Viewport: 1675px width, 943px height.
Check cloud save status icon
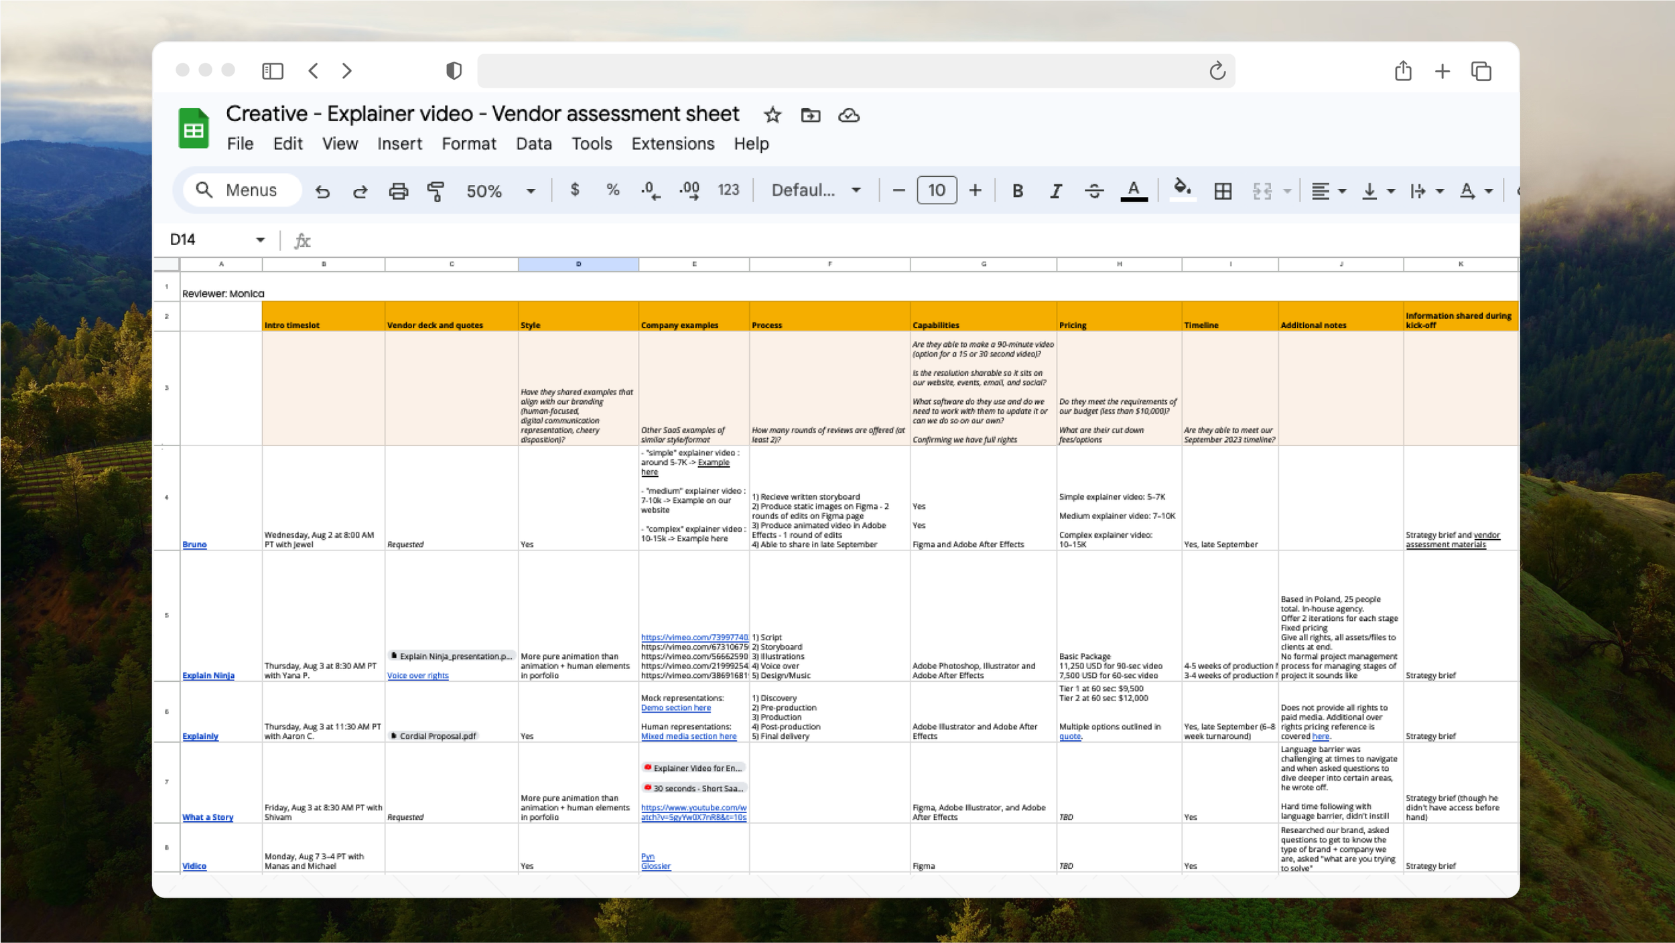tap(849, 115)
